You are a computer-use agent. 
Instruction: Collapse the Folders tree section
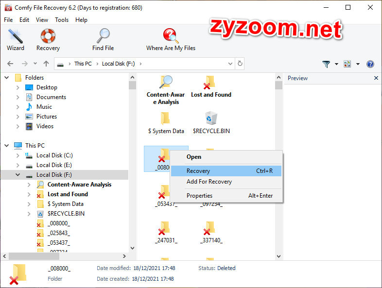pos(7,78)
